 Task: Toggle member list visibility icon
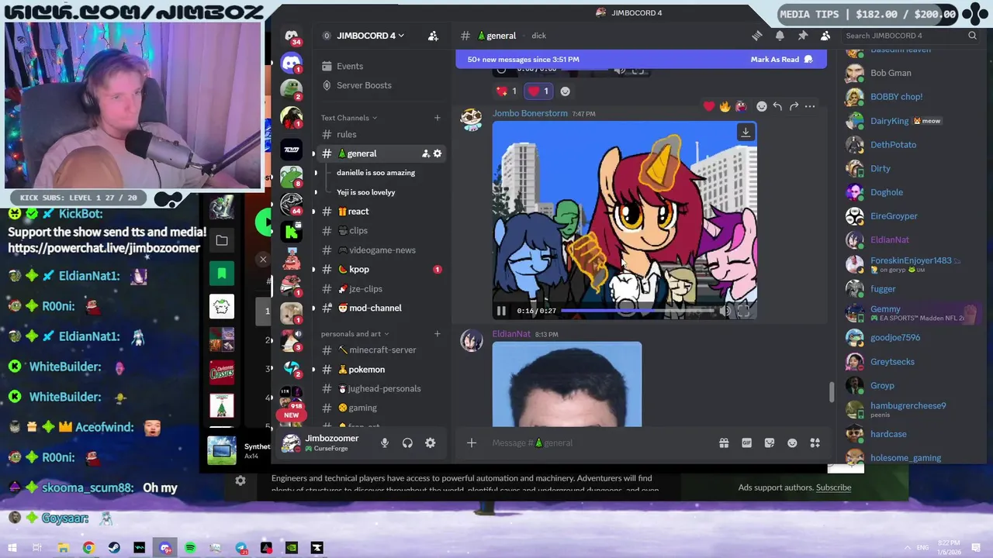tap(825, 36)
